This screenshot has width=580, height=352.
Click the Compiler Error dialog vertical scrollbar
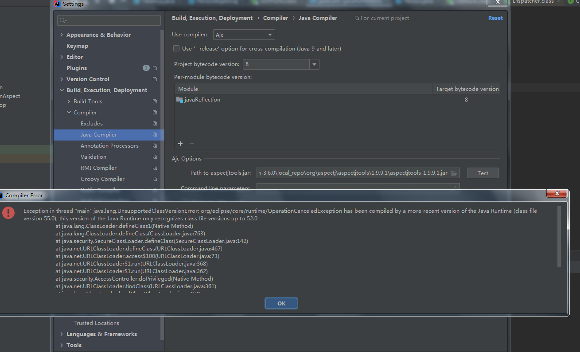click(x=559, y=237)
